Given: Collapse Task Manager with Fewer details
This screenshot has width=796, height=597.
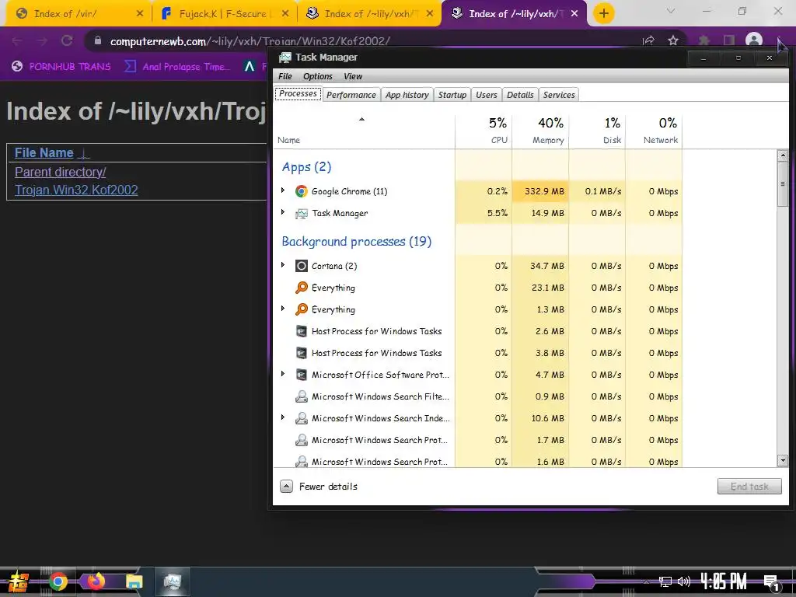Looking at the screenshot, I should (x=319, y=487).
